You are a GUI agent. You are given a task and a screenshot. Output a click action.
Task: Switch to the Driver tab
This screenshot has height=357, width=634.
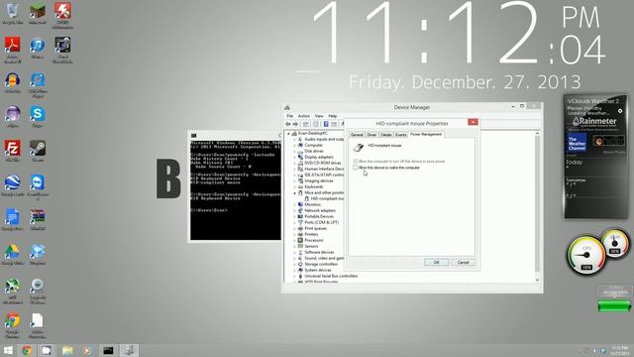pos(371,135)
